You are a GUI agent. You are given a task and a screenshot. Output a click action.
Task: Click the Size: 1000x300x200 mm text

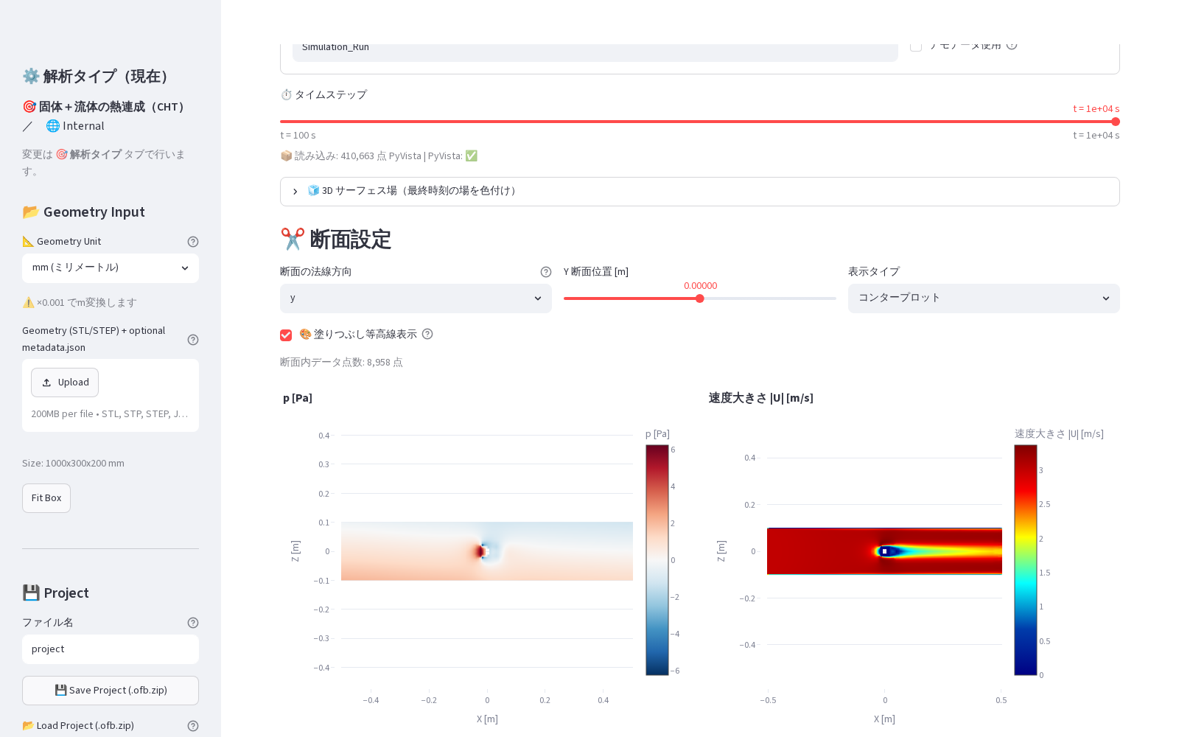coord(73,464)
